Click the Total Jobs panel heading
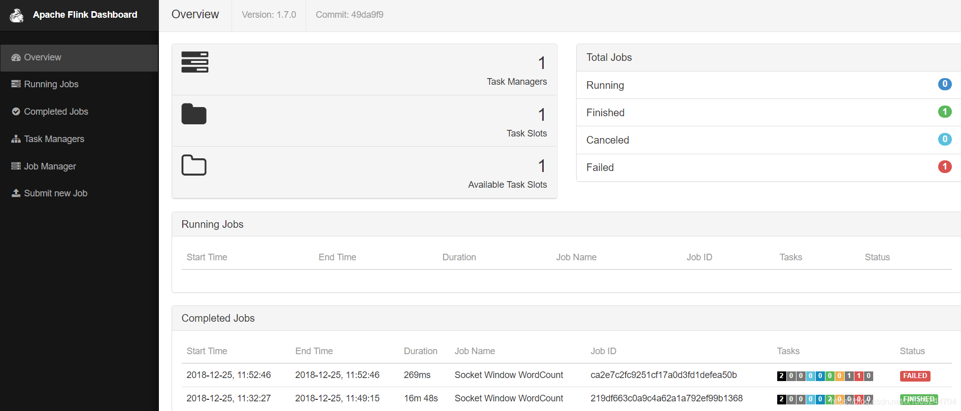The height and width of the screenshot is (411, 961). 609,57
